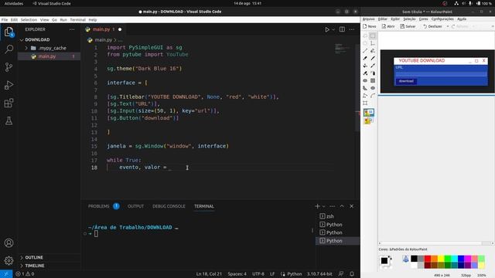The height and width of the screenshot is (278, 495).
Task: Click the transparent color diamond in KolourPaint
Action: click(405, 259)
